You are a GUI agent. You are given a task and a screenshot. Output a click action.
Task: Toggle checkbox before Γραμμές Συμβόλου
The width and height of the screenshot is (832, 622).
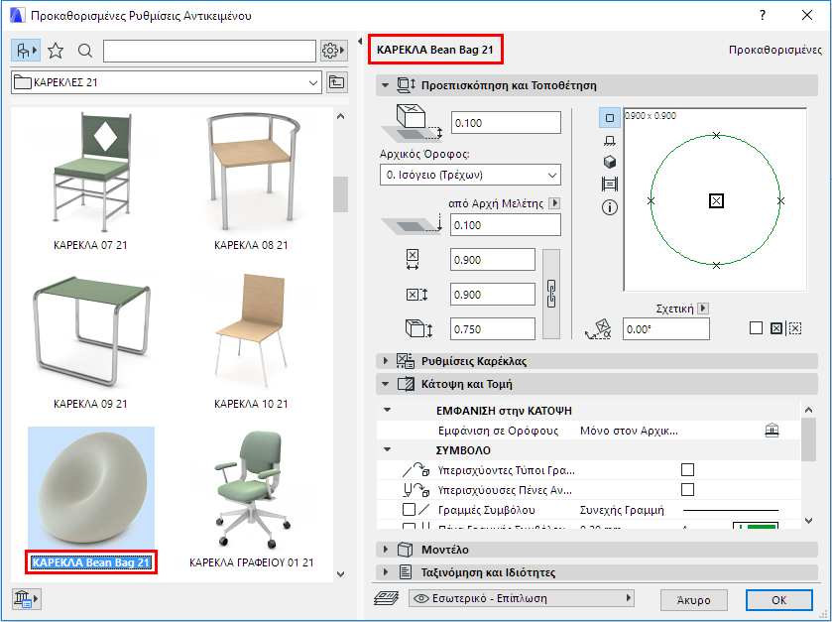click(409, 510)
